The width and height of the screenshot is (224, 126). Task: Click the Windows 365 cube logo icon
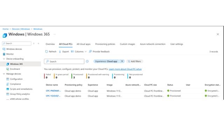point(5,35)
